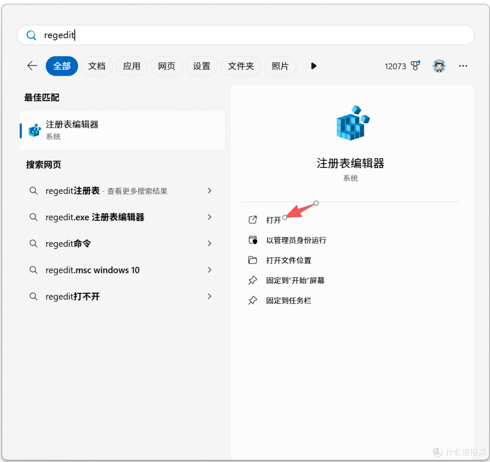The image size is (490, 462).
Task: Choose 以管理员身份运行
Action: coord(296,240)
